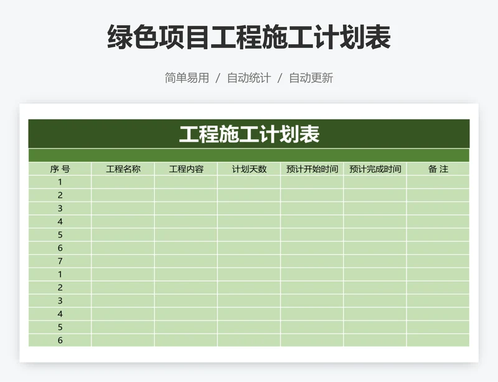Select the 计划天数 column header
The image size is (498, 382).
[x=249, y=169]
